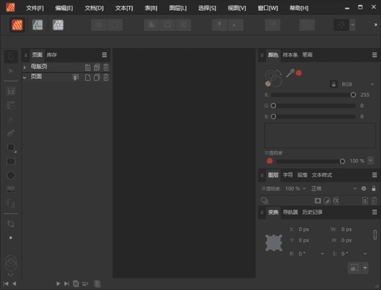Toggle the layer lock in the Layers panel
Viewport: 381px width, 290px height.
coord(373,188)
